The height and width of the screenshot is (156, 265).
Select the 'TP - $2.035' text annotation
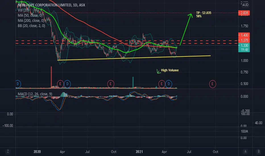point(204,13)
